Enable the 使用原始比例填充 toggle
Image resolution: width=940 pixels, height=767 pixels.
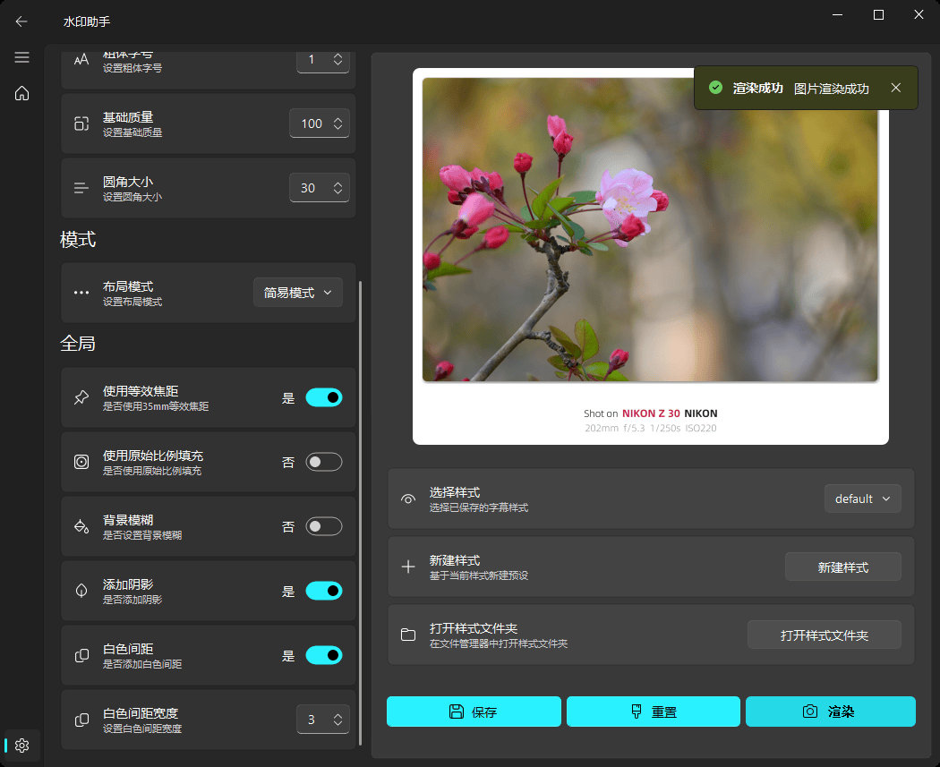pyautogui.click(x=323, y=462)
